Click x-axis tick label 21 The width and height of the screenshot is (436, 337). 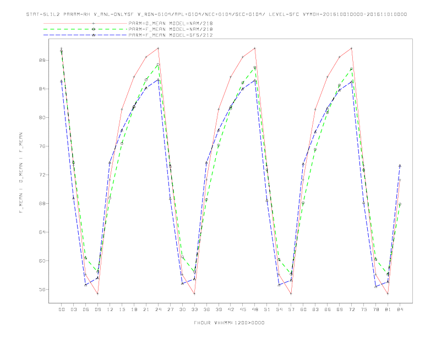tap(146, 309)
